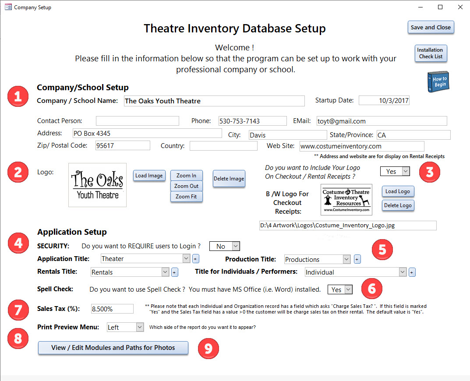Click the Delete Logo button
The image size is (470, 381).
coord(398,205)
